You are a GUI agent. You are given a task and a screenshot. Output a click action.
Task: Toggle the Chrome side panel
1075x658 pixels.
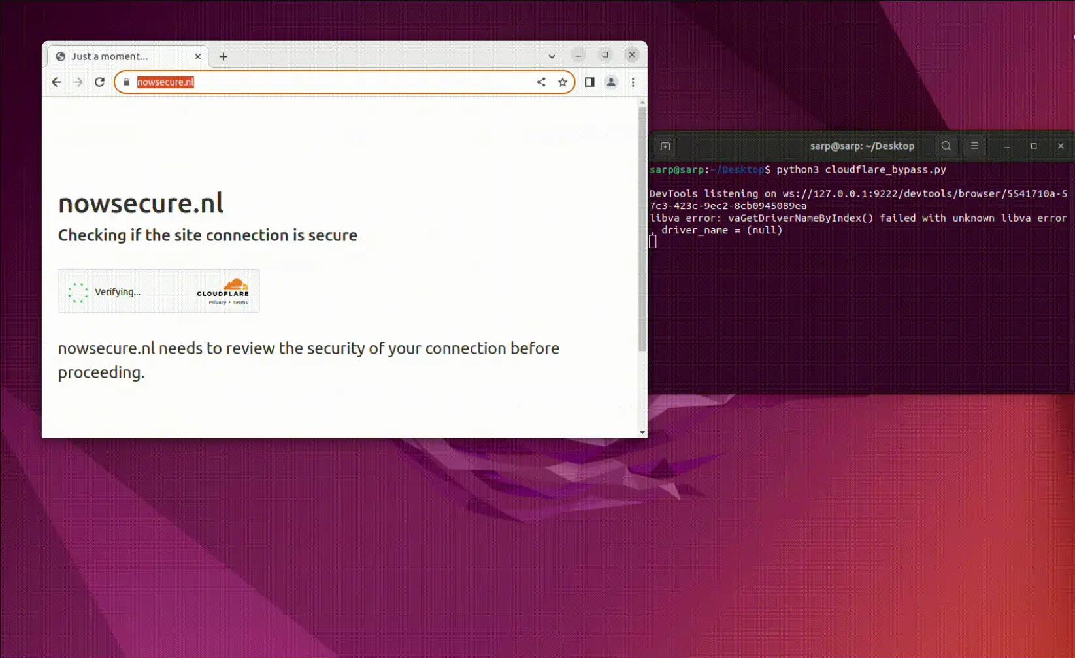[x=589, y=82]
